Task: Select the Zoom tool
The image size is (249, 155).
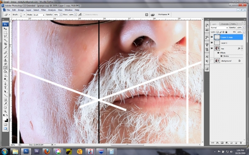Action: 5,112
